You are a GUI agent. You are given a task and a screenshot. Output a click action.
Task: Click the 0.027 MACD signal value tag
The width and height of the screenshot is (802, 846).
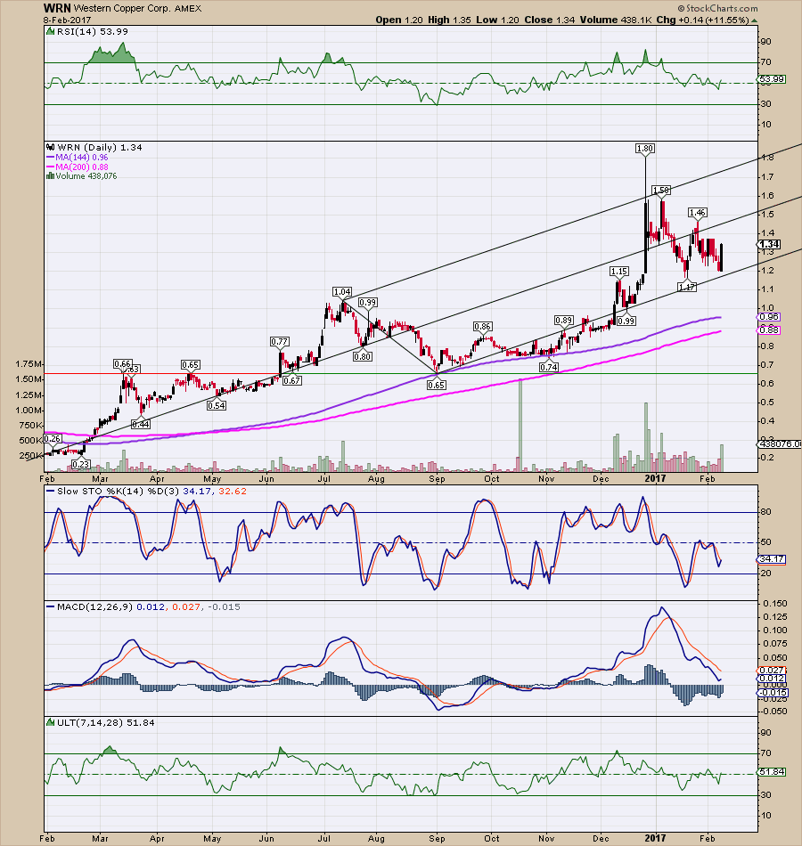[773, 671]
